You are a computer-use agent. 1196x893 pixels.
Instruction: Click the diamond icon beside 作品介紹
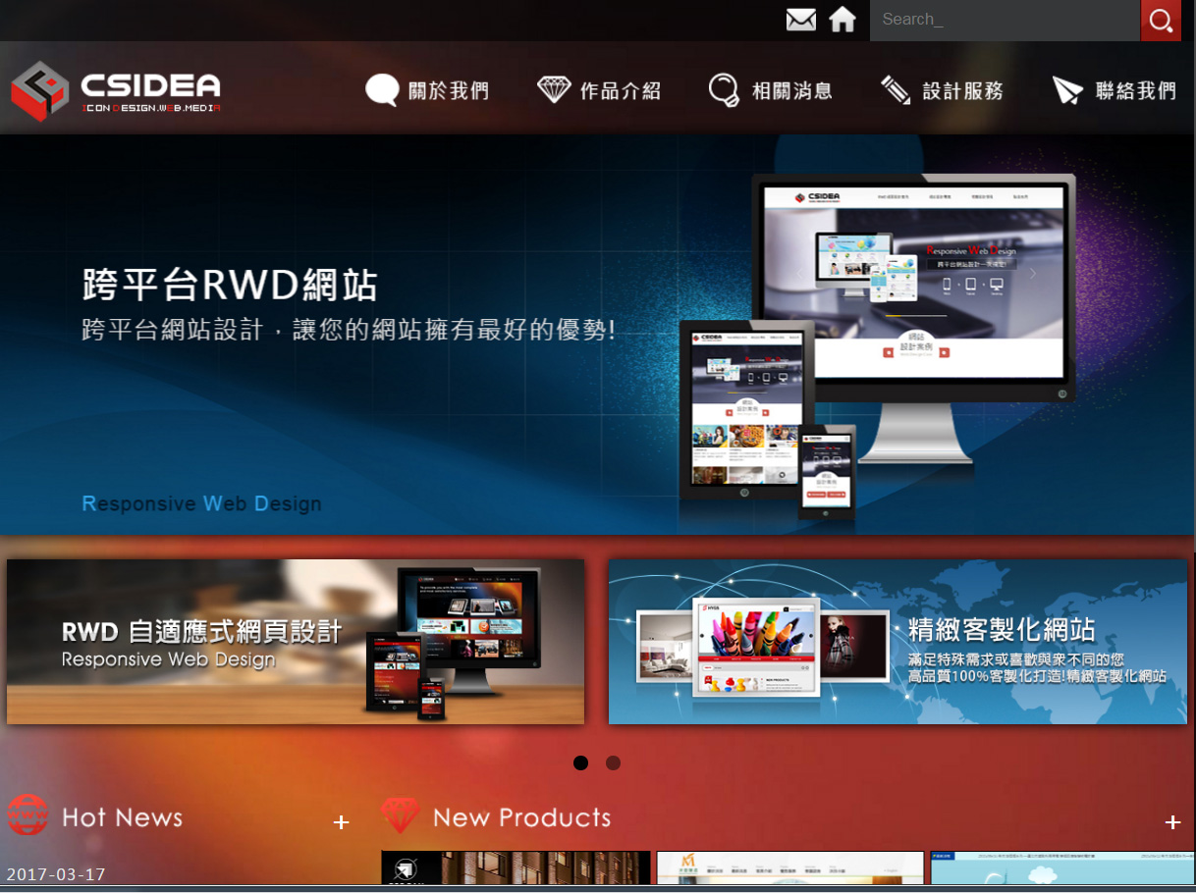(554, 90)
